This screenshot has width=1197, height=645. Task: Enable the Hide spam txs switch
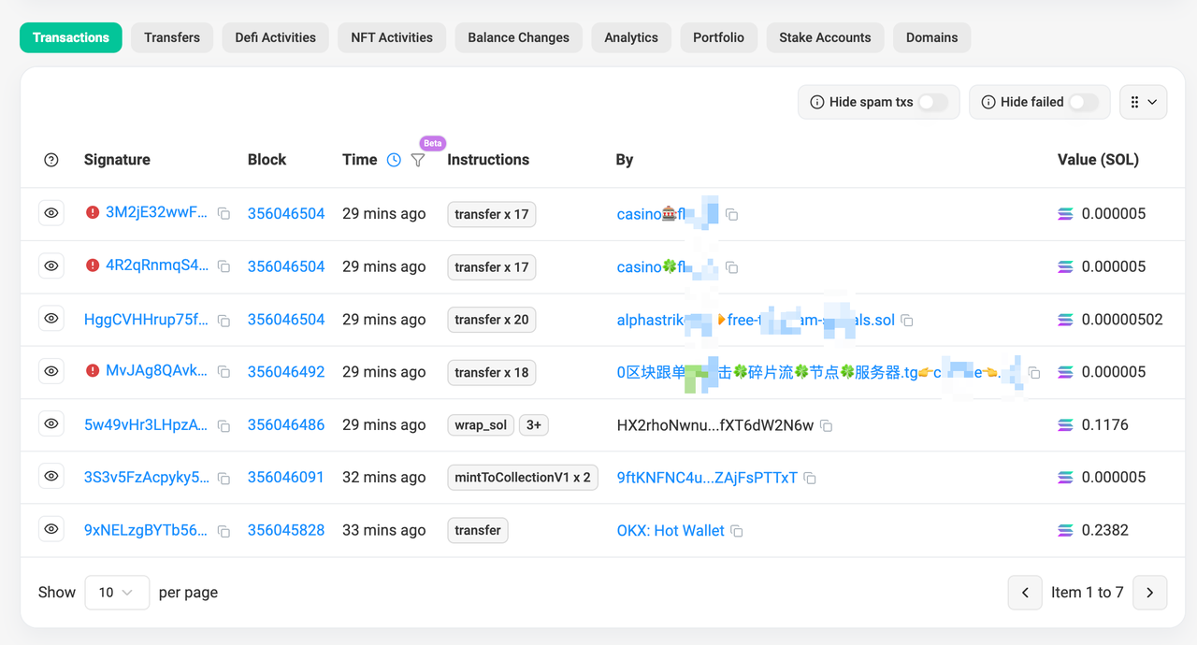(x=932, y=102)
